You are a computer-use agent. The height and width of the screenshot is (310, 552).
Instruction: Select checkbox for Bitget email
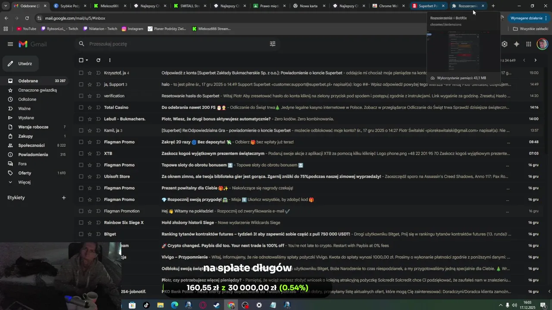point(81,234)
